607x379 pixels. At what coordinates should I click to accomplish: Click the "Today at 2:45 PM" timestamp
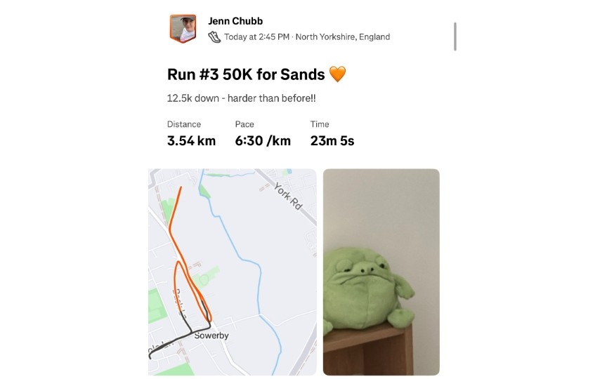point(257,37)
